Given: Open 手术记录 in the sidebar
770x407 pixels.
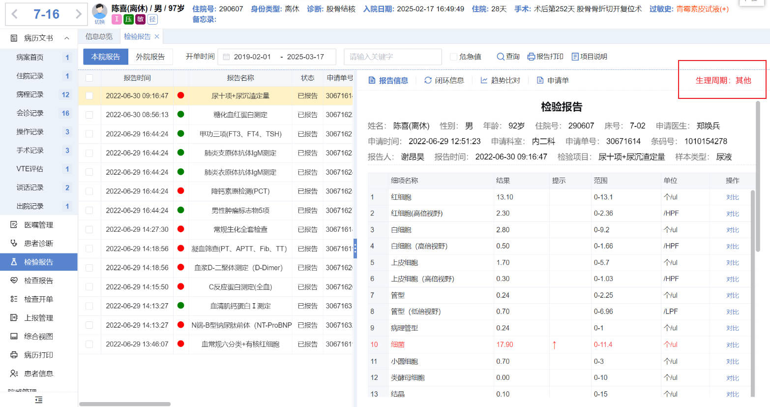Looking at the screenshot, I should 39,151.
